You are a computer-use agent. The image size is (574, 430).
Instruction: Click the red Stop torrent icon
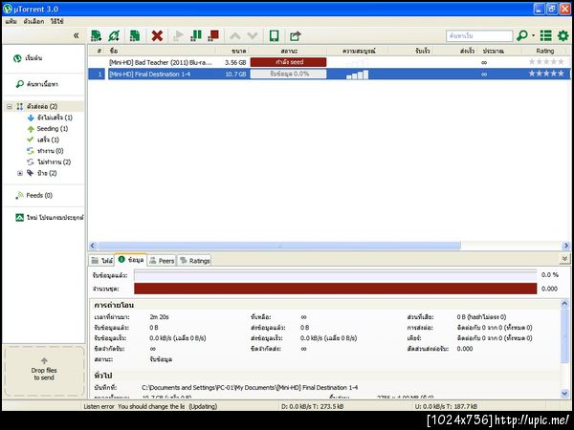(x=213, y=35)
